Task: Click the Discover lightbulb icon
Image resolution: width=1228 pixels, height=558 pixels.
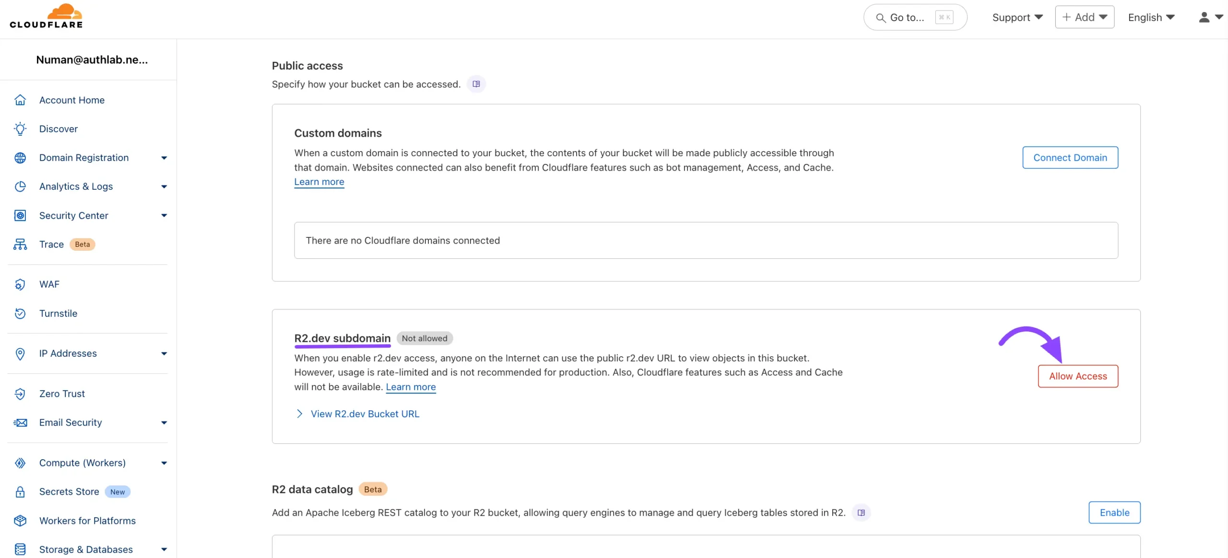Action: 20,128
